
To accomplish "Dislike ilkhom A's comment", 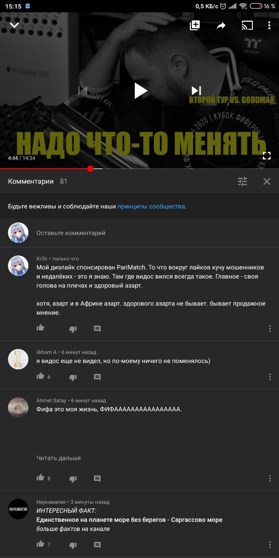I will (73, 377).
